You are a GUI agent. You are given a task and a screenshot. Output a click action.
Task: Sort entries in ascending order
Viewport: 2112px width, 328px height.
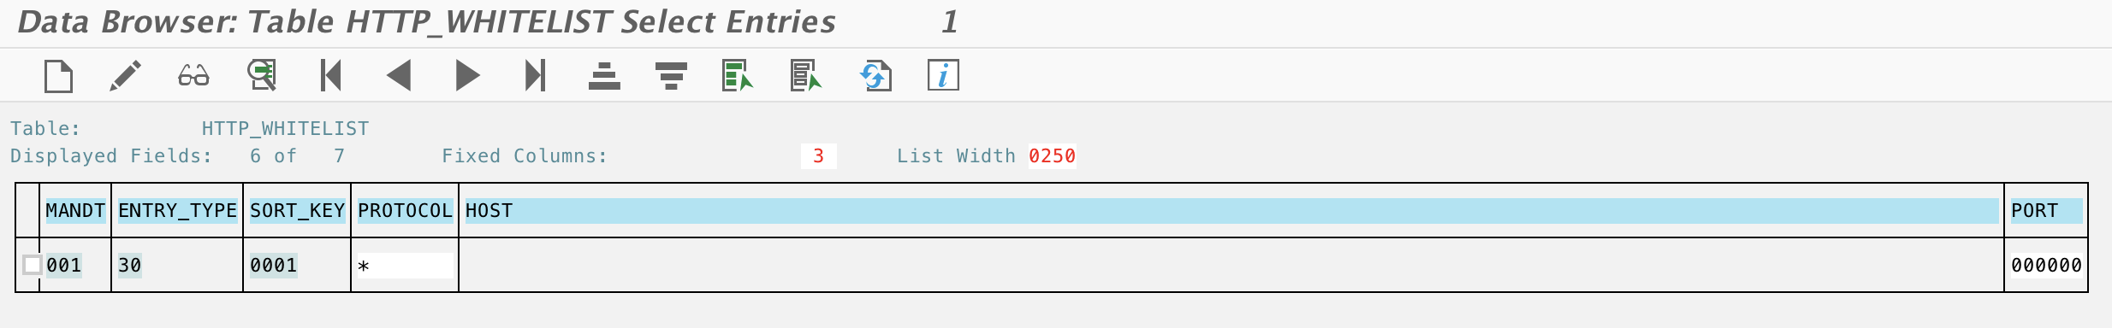pos(604,75)
